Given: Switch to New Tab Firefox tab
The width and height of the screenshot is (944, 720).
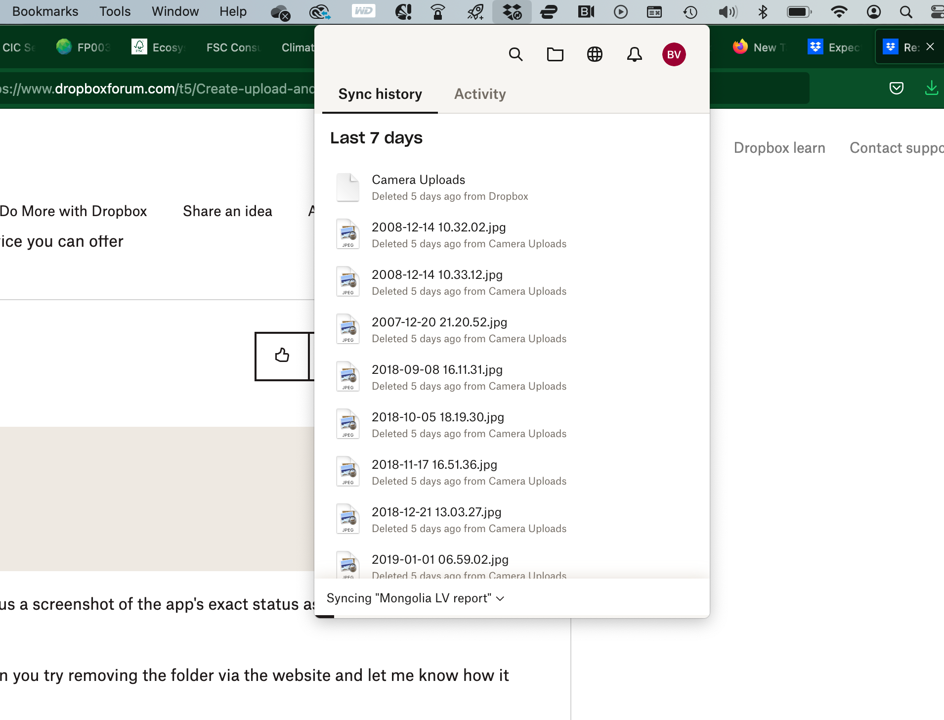Looking at the screenshot, I should (760, 47).
